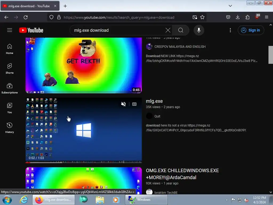
Task: Open CREEPOV MALAYSIA AND ENGLISH channel
Action: click(180, 47)
